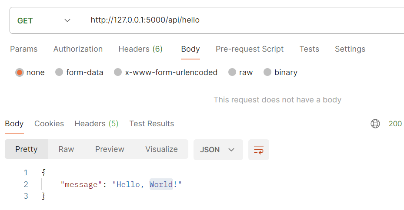Switch to Preview response view
Viewport: 404px width, 210px height.
(110, 149)
